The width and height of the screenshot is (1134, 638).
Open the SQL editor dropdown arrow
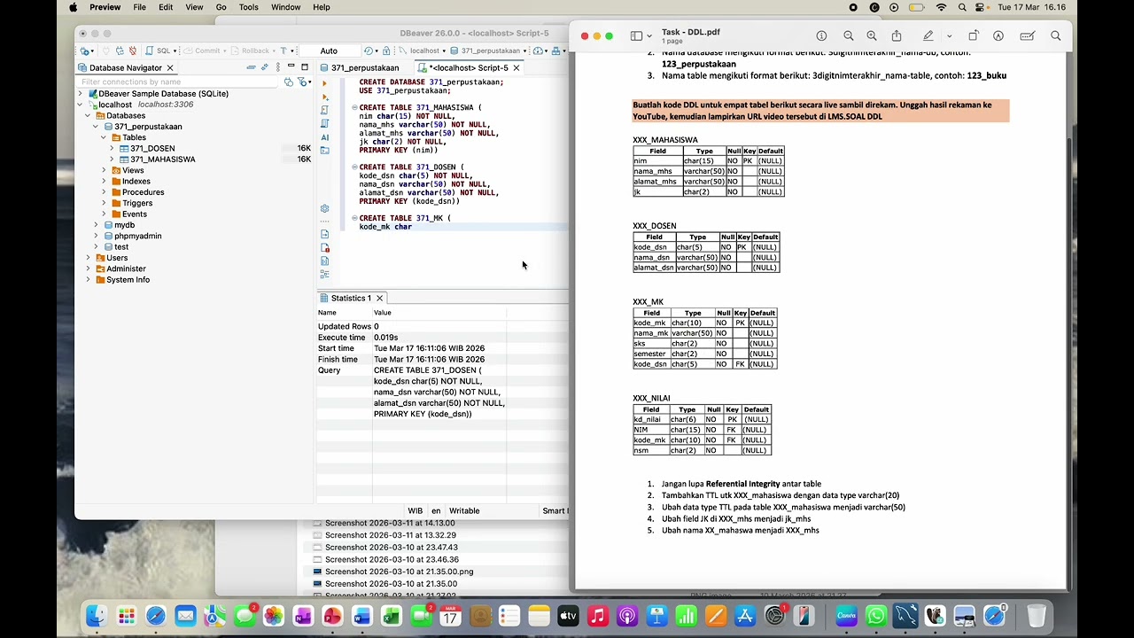[175, 51]
